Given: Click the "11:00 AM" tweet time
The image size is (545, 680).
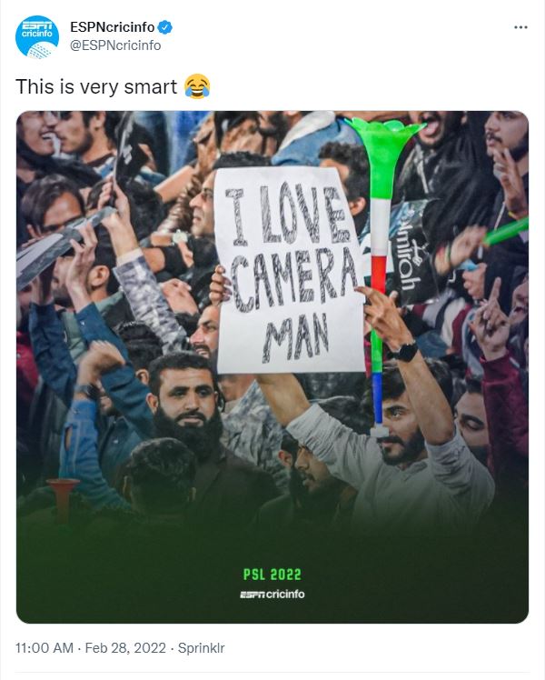Looking at the screenshot, I should (45, 648).
